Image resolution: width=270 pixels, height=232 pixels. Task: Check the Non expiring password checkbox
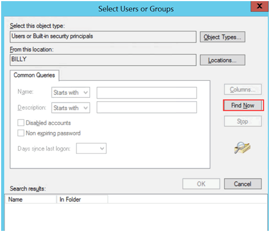click(21, 133)
